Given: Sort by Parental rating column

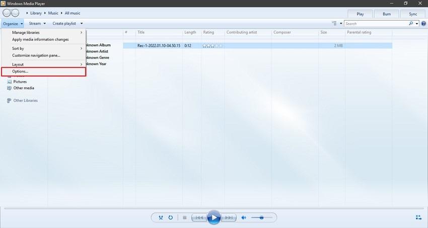Looking at the screenshot, I should [369, 32].
